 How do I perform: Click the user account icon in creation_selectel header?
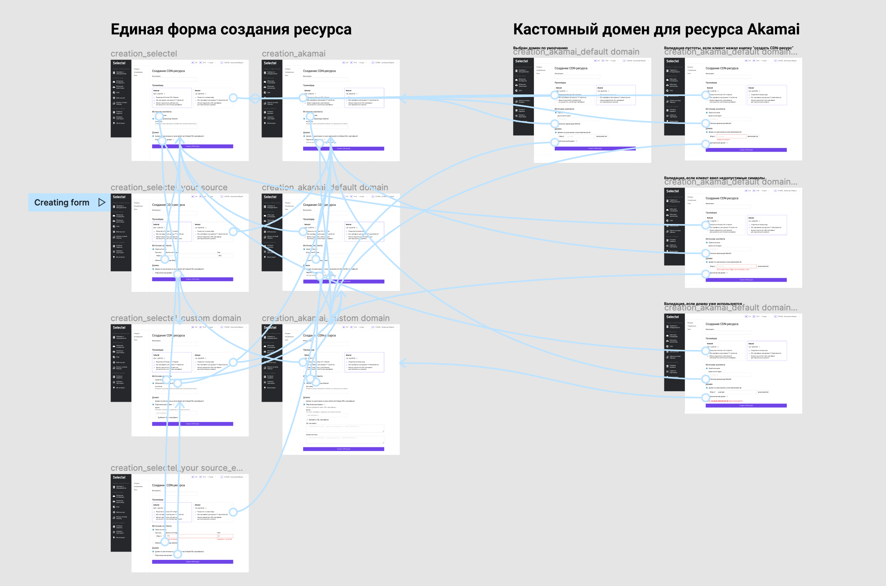pos(222,63)
